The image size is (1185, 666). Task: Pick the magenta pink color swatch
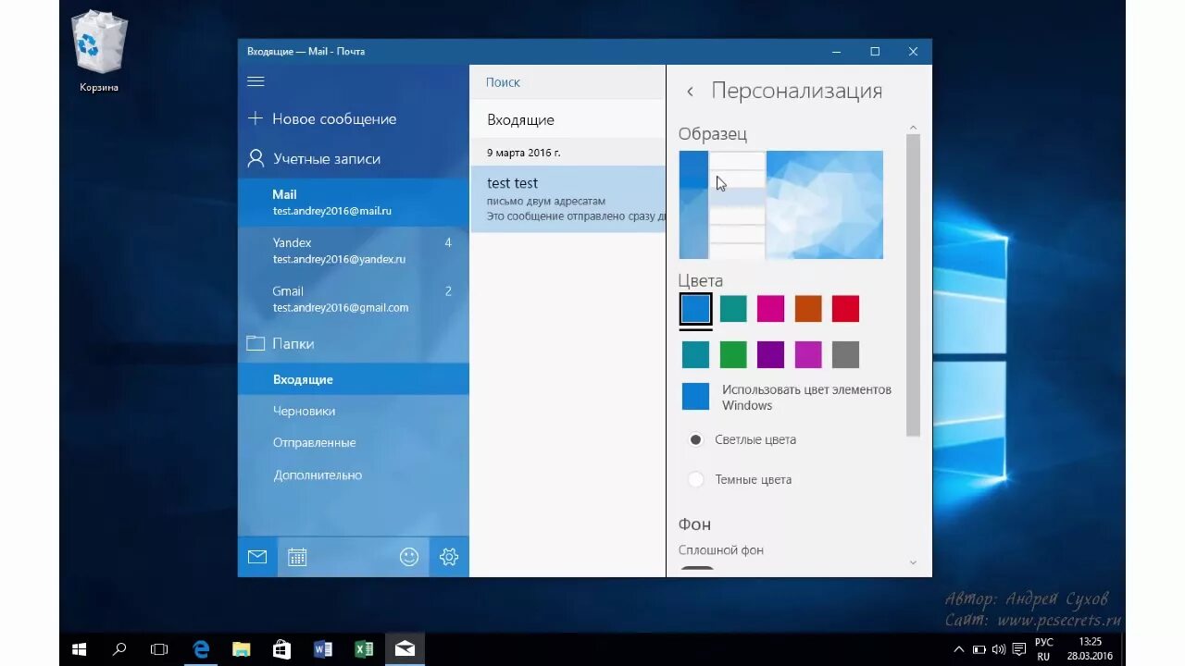pyautogui.click(x=770, y=309)
